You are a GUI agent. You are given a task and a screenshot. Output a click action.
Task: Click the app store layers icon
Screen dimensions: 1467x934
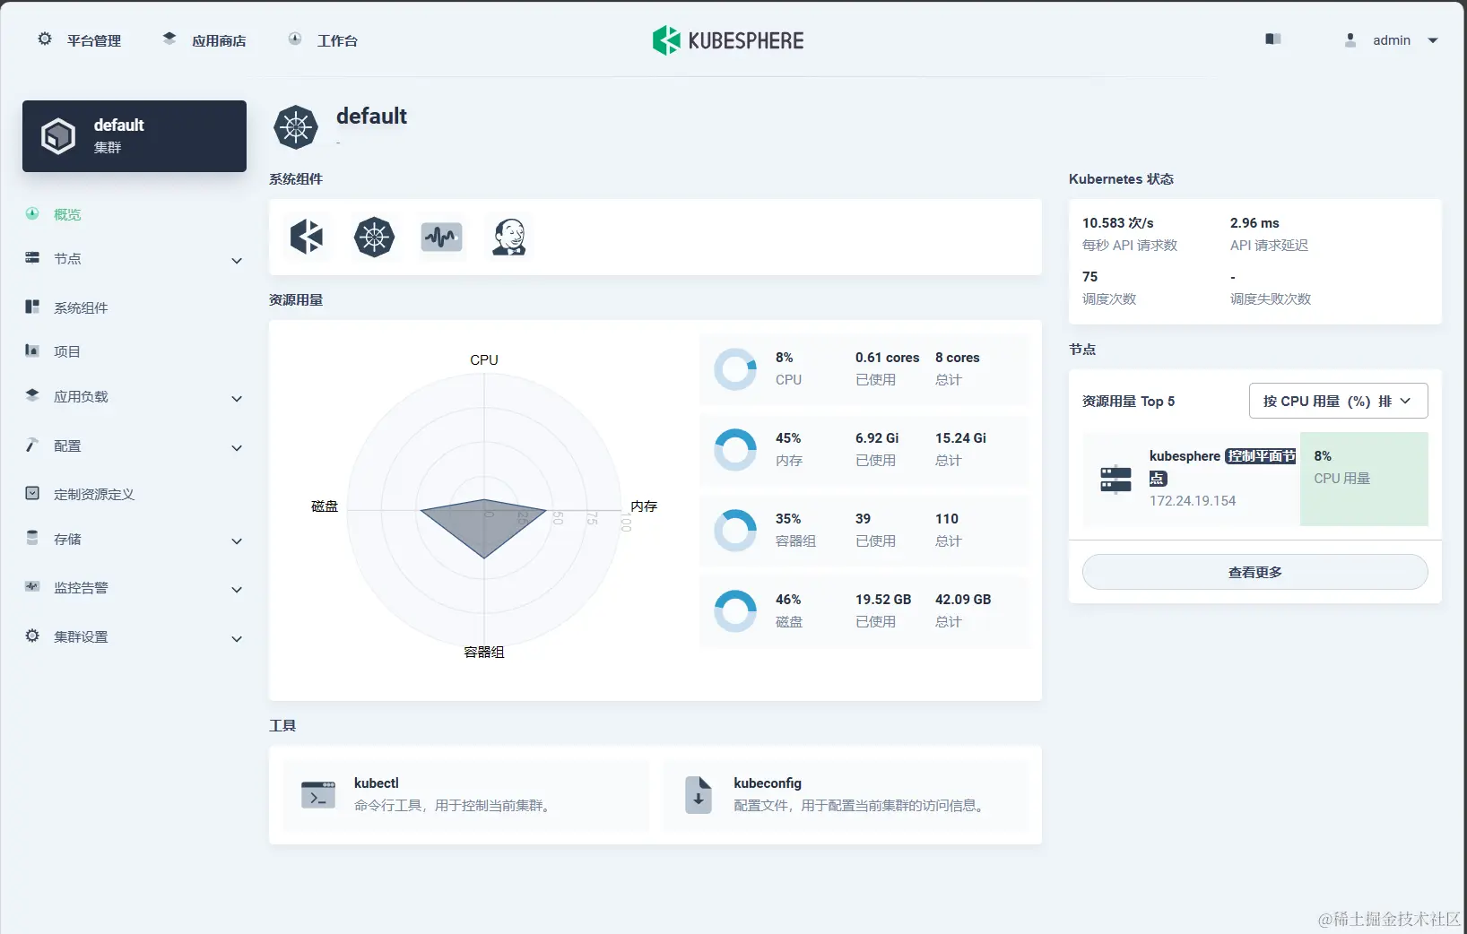click(x=169, y=39)
